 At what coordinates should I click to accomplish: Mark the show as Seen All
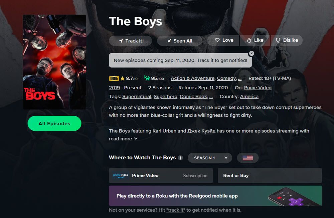click(x=180, y=41)
